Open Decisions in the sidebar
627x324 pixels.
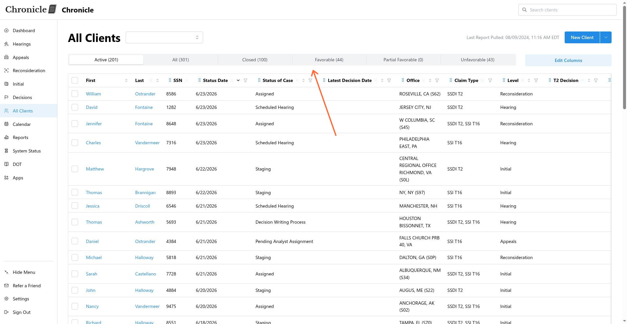[x=29, y=97]
